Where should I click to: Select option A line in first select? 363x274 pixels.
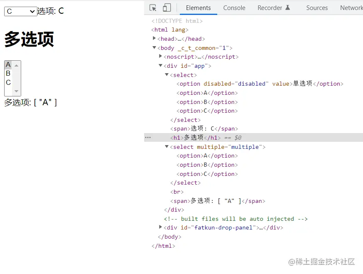pos(207,93)
